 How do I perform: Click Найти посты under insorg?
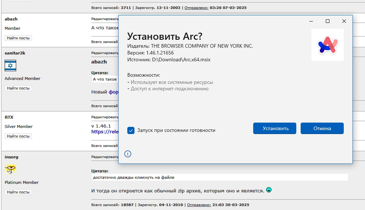click(18, 192)
